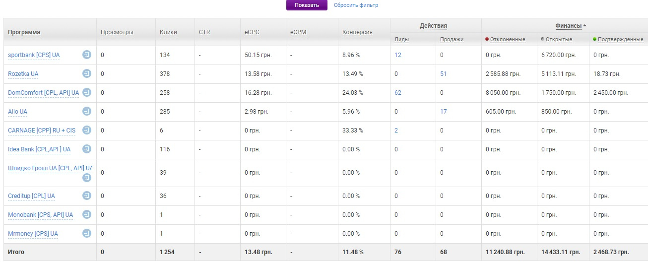
Task: Open the 62 leads link for DomComfort
Action: (x=398, y=93)
